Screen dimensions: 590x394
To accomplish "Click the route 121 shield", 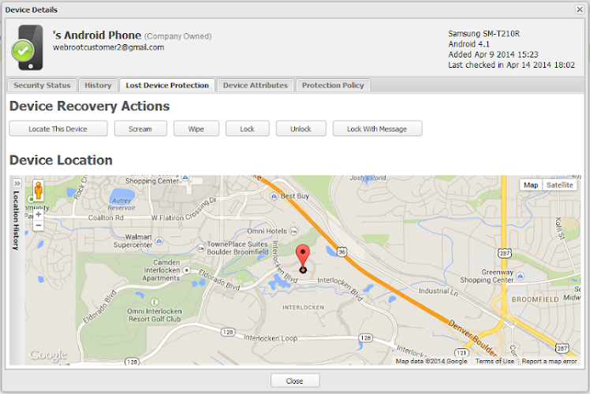I will point(461,353).
